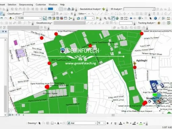Click the 3D Analyst layer input box

139,9
